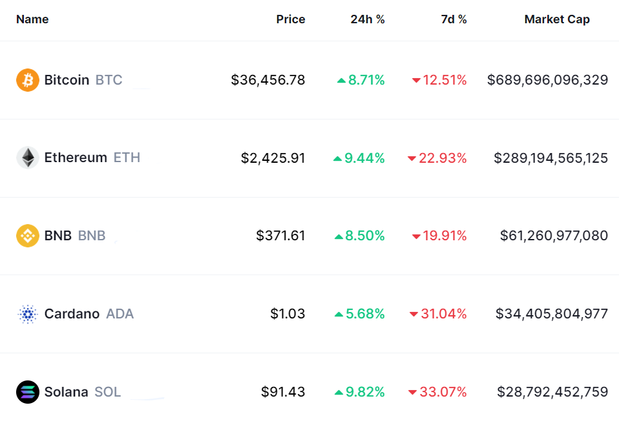Click Bitcoin's price $36,456.78
The image size is (619, 425).
pyautogui.click(x=268, y=80)
